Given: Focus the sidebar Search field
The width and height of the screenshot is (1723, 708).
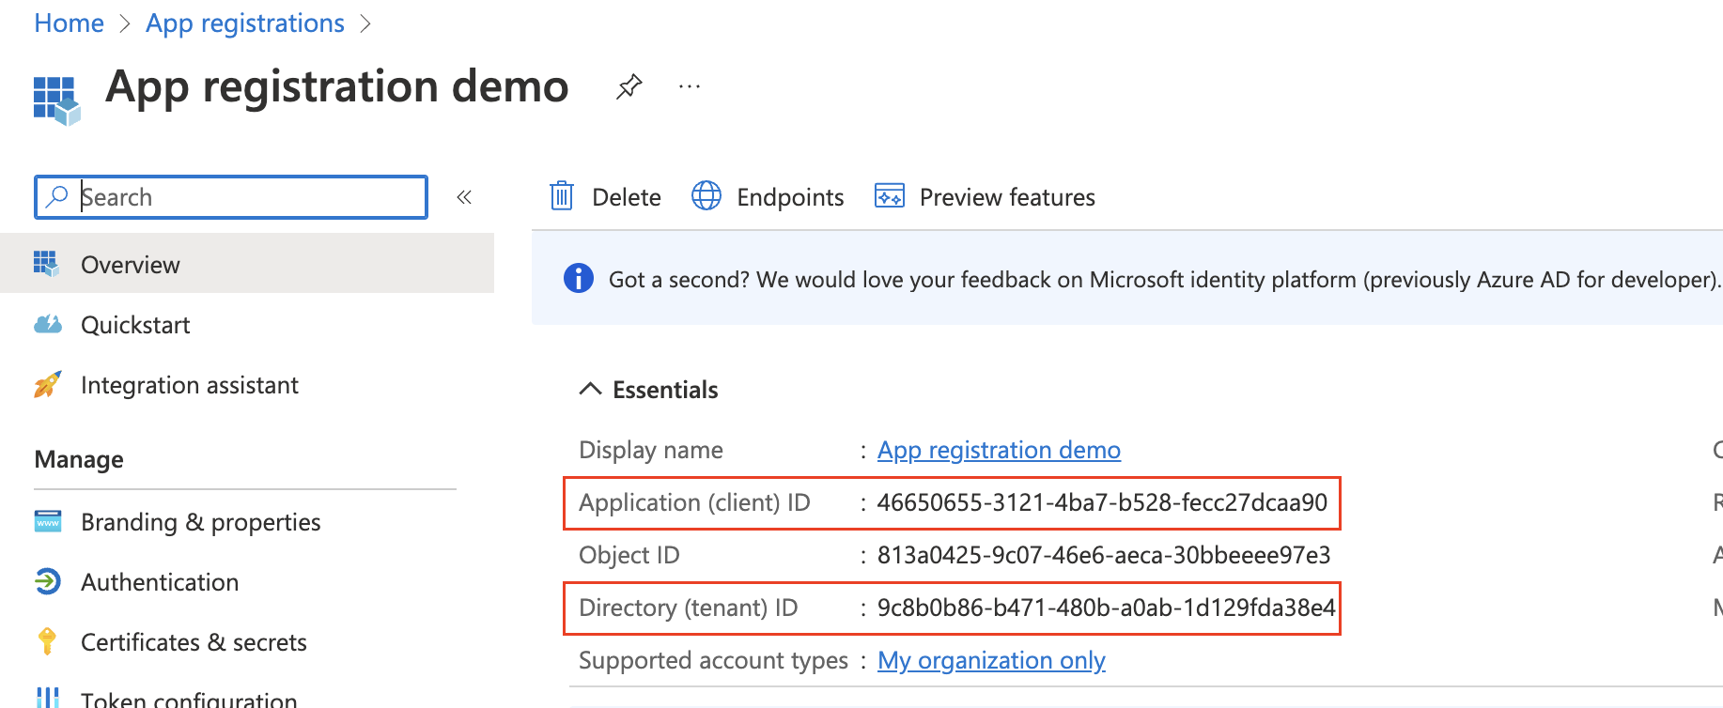Looking at the screenshot, I should pyautogui.click(x=231, y=197).
